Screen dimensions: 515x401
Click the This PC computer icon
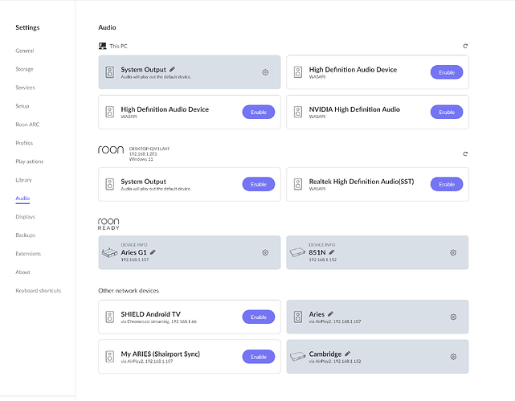[x=103, y=46]
